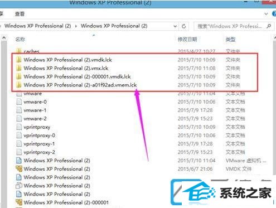This screenshot has height=208, width=276.
Task: Select the vprintproxy file icon
Action: (19, 127)
